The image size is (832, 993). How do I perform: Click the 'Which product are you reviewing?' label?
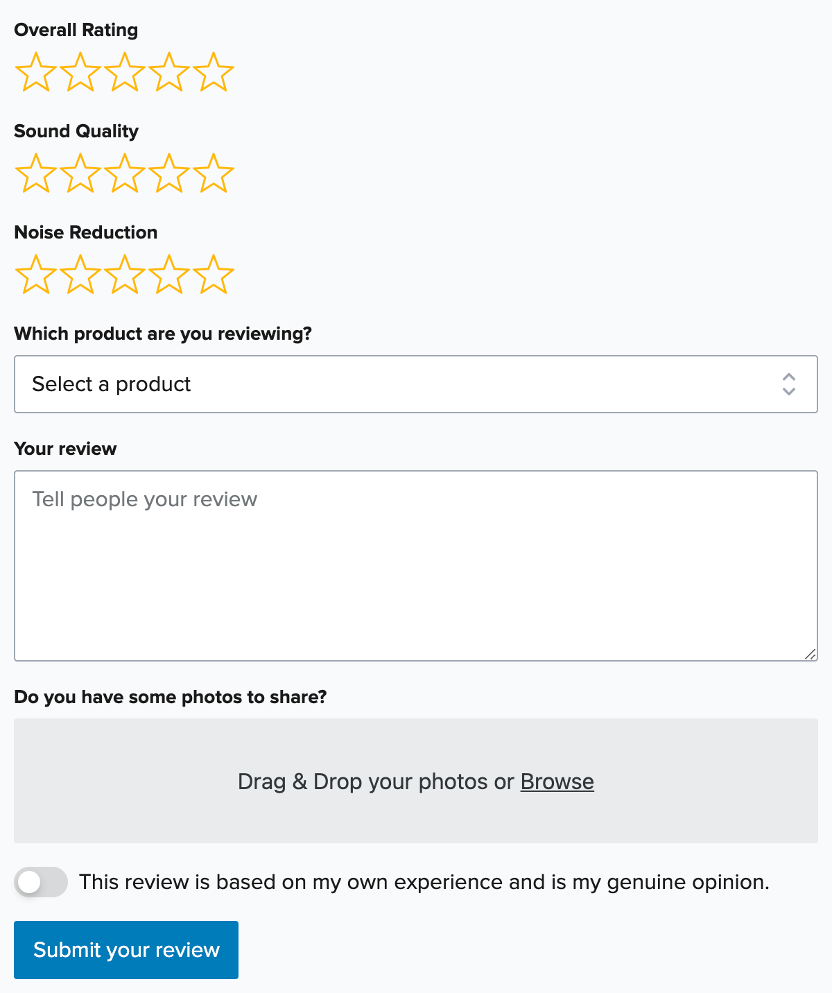tap(162, 334)
